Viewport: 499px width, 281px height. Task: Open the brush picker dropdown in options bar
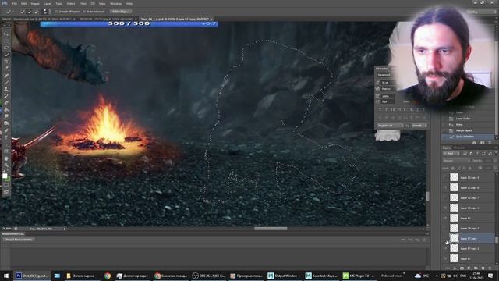pyautogui.click(x=47, y=12)
